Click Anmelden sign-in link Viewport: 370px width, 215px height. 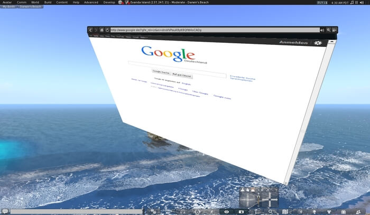pyautogui.click(x=293, y=42)
